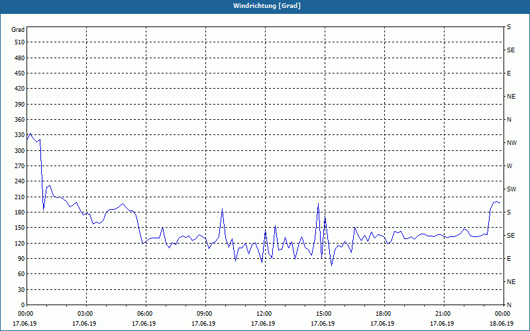The image size is (530, 331).
Task: Select the 17.06.19 date under 03:00
Action: click(x=84, y=324)
